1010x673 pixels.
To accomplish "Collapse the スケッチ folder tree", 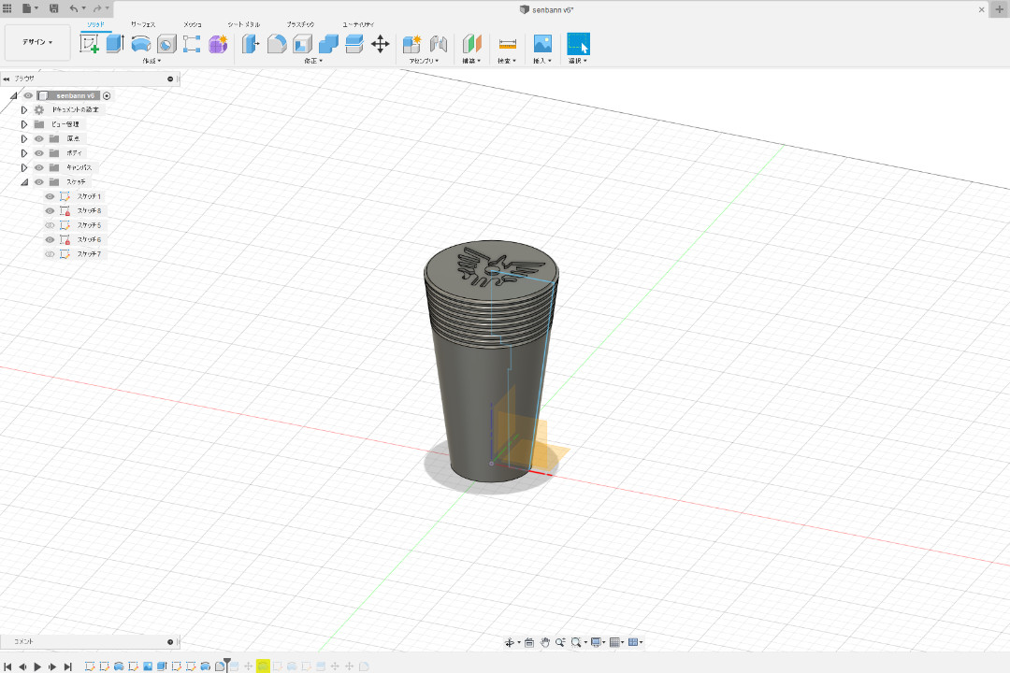I will pyautogui.click(x=24, y=182).
